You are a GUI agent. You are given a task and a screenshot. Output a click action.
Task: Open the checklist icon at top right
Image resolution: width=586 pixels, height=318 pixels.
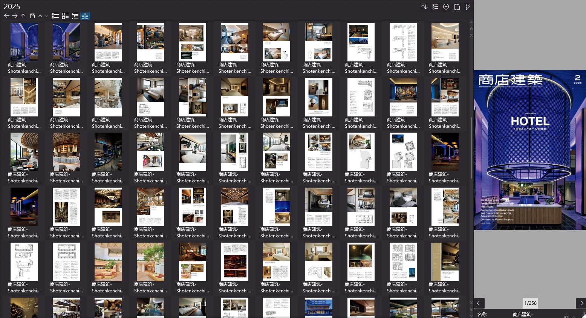(x=435, y=7)
